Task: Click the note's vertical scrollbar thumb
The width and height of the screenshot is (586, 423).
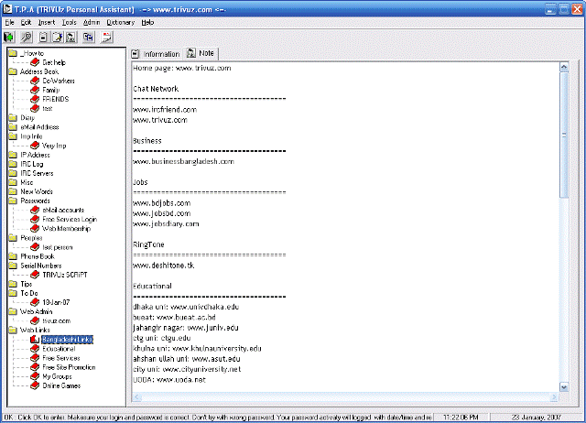Action: [x=564, y=135]
